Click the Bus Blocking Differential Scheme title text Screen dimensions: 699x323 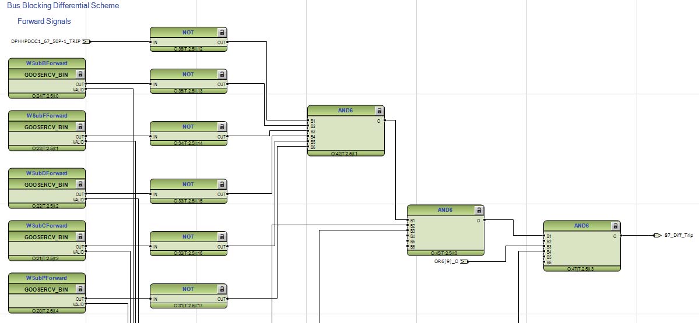coord(63,6)
